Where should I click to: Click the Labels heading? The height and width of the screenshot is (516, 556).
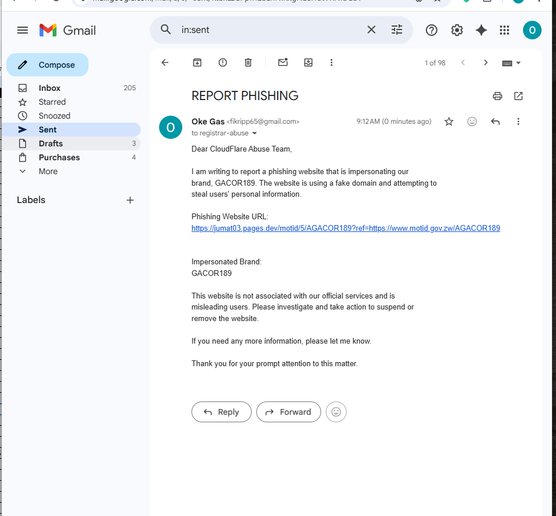click(x=31, y=200)
